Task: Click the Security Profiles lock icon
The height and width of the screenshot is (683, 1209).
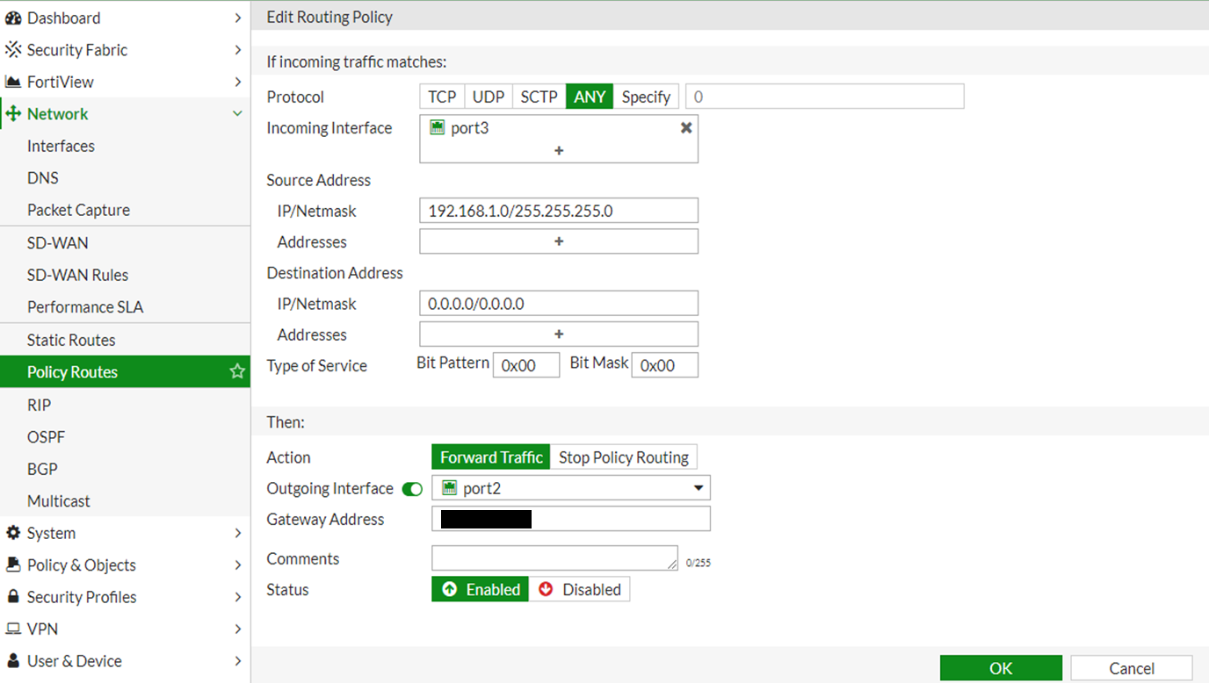Action: pos(13,597)
